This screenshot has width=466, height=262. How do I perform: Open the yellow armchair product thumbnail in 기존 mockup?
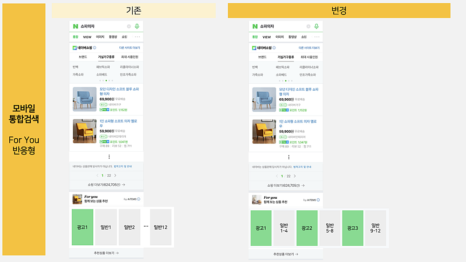point(85,131)
